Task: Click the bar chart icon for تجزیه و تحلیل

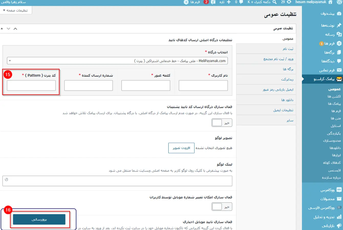Action: [x=339, y=217]
